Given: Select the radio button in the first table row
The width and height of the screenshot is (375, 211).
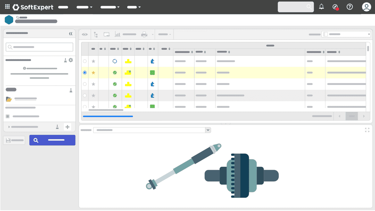Looking at the screenshot, I should coord(84,61).
